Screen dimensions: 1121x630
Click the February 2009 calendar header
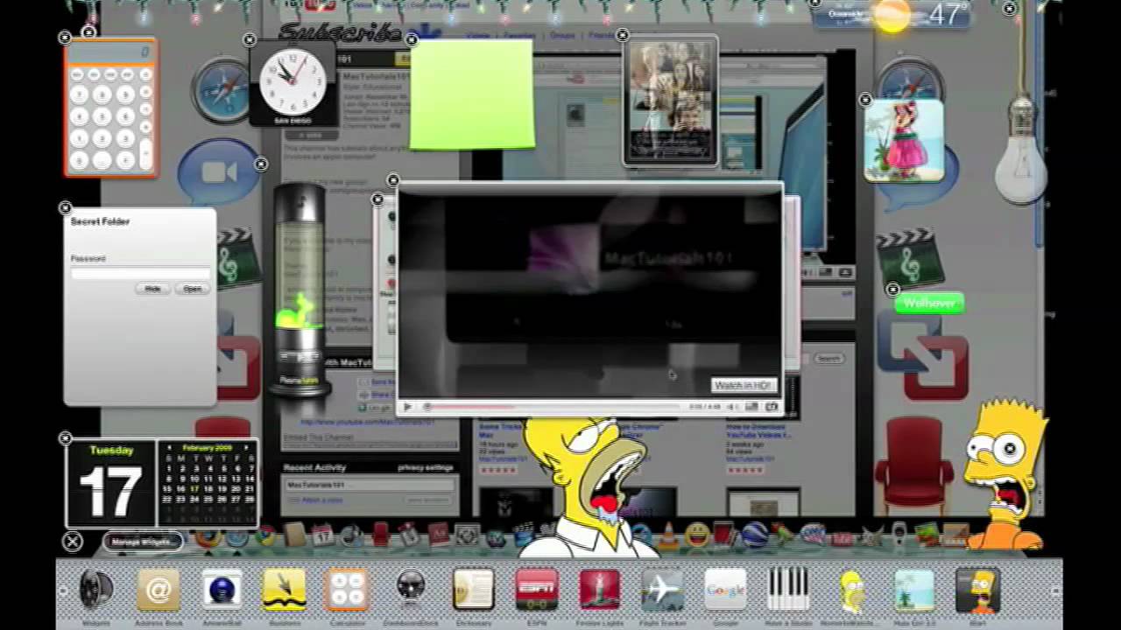(x=208, y=446)
